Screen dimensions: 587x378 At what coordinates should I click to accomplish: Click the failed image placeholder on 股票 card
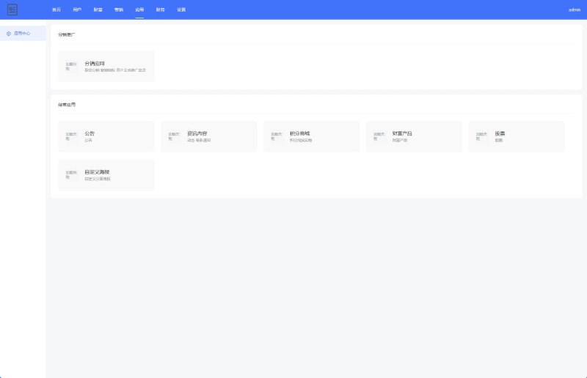[481, 136]
